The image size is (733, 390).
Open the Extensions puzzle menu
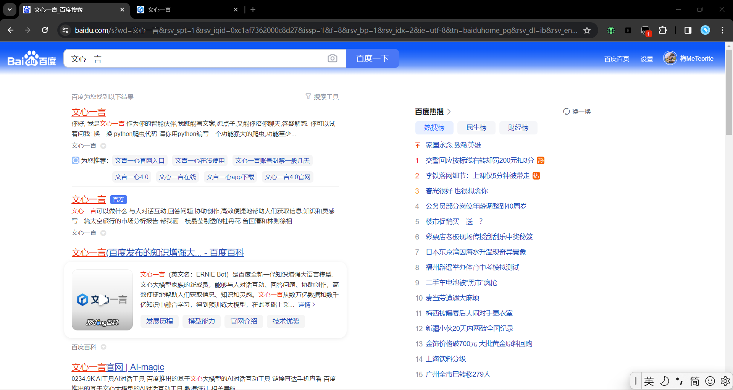coord(663,30)
